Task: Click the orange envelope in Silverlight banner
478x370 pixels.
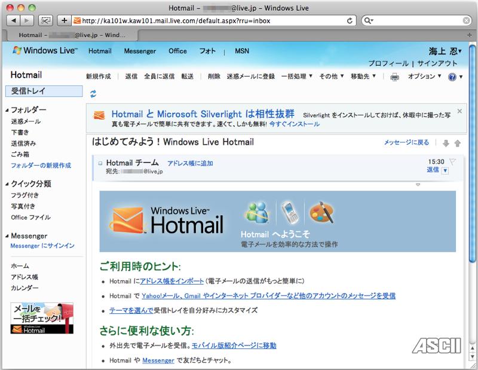Action: [99, 115]
